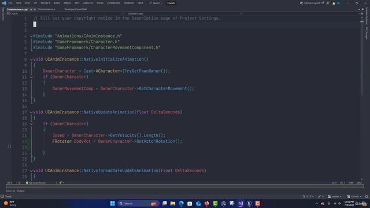Open the GIT menu
The width and height of the screenshot is (370, 208).
35,3
